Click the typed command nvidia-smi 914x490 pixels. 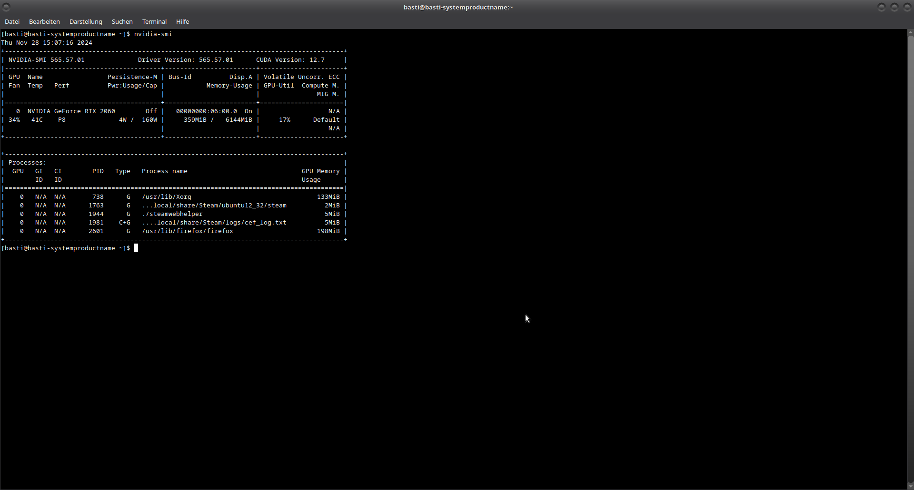(153, 34)
